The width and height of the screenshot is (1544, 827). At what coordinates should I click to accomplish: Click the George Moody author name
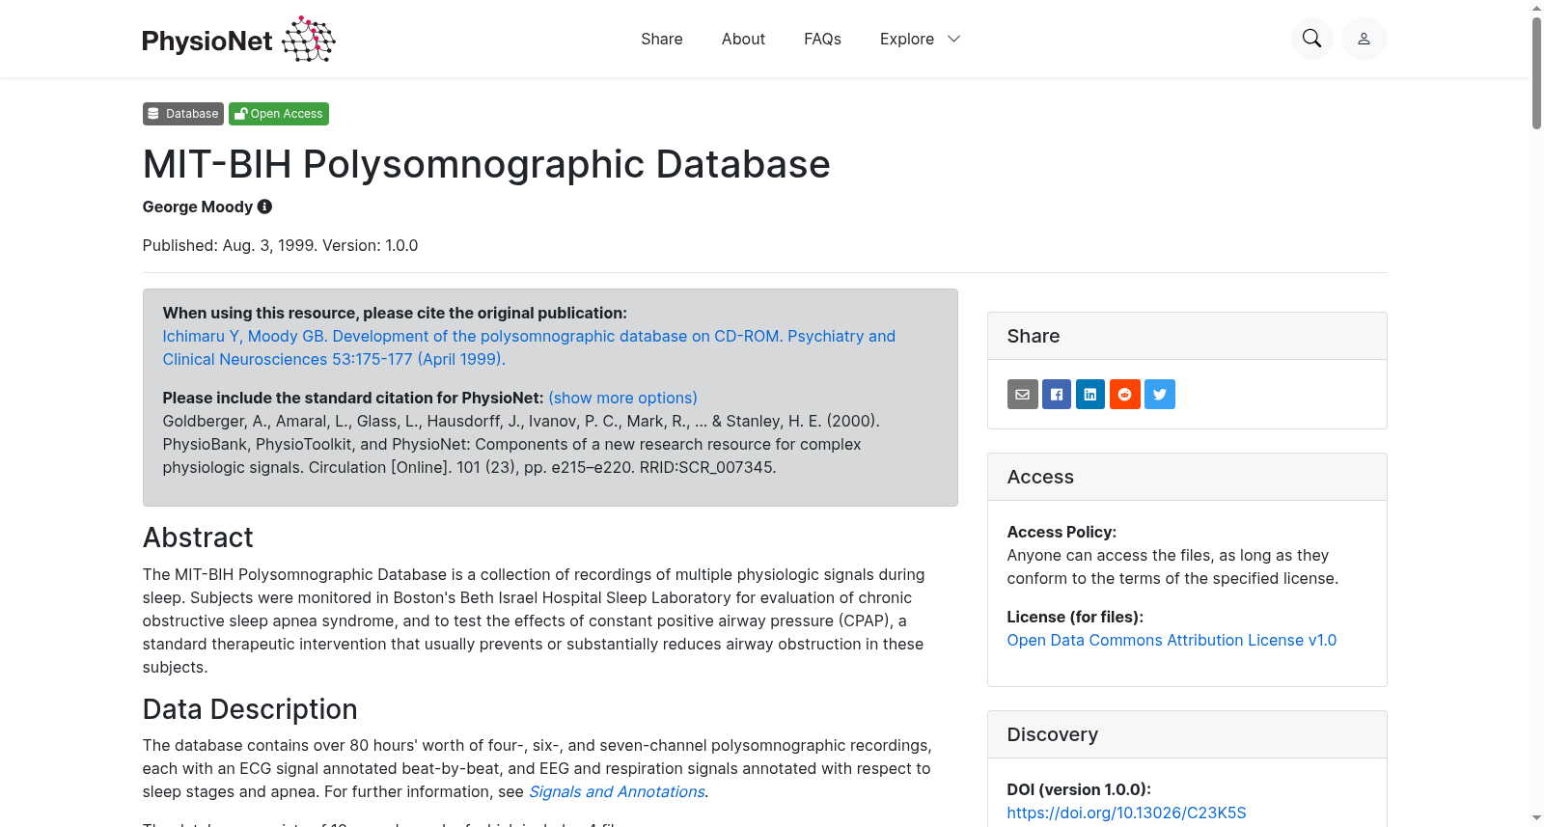tap(198, 207)
